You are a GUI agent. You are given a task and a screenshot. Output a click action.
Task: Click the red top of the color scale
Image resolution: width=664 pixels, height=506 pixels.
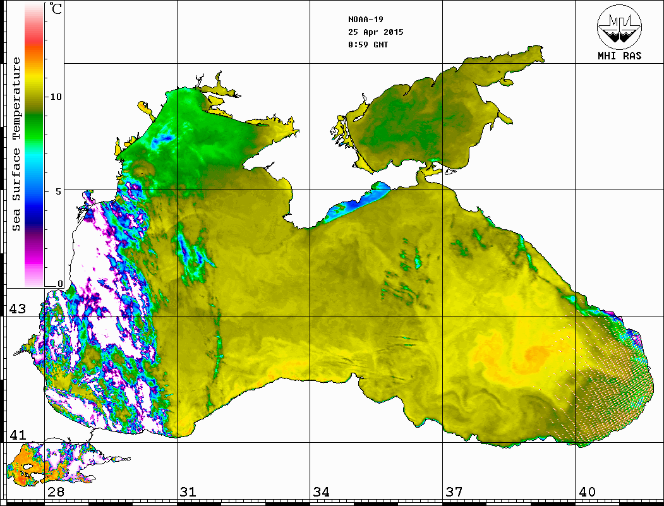pyautogui.click(x=34, y=40)
